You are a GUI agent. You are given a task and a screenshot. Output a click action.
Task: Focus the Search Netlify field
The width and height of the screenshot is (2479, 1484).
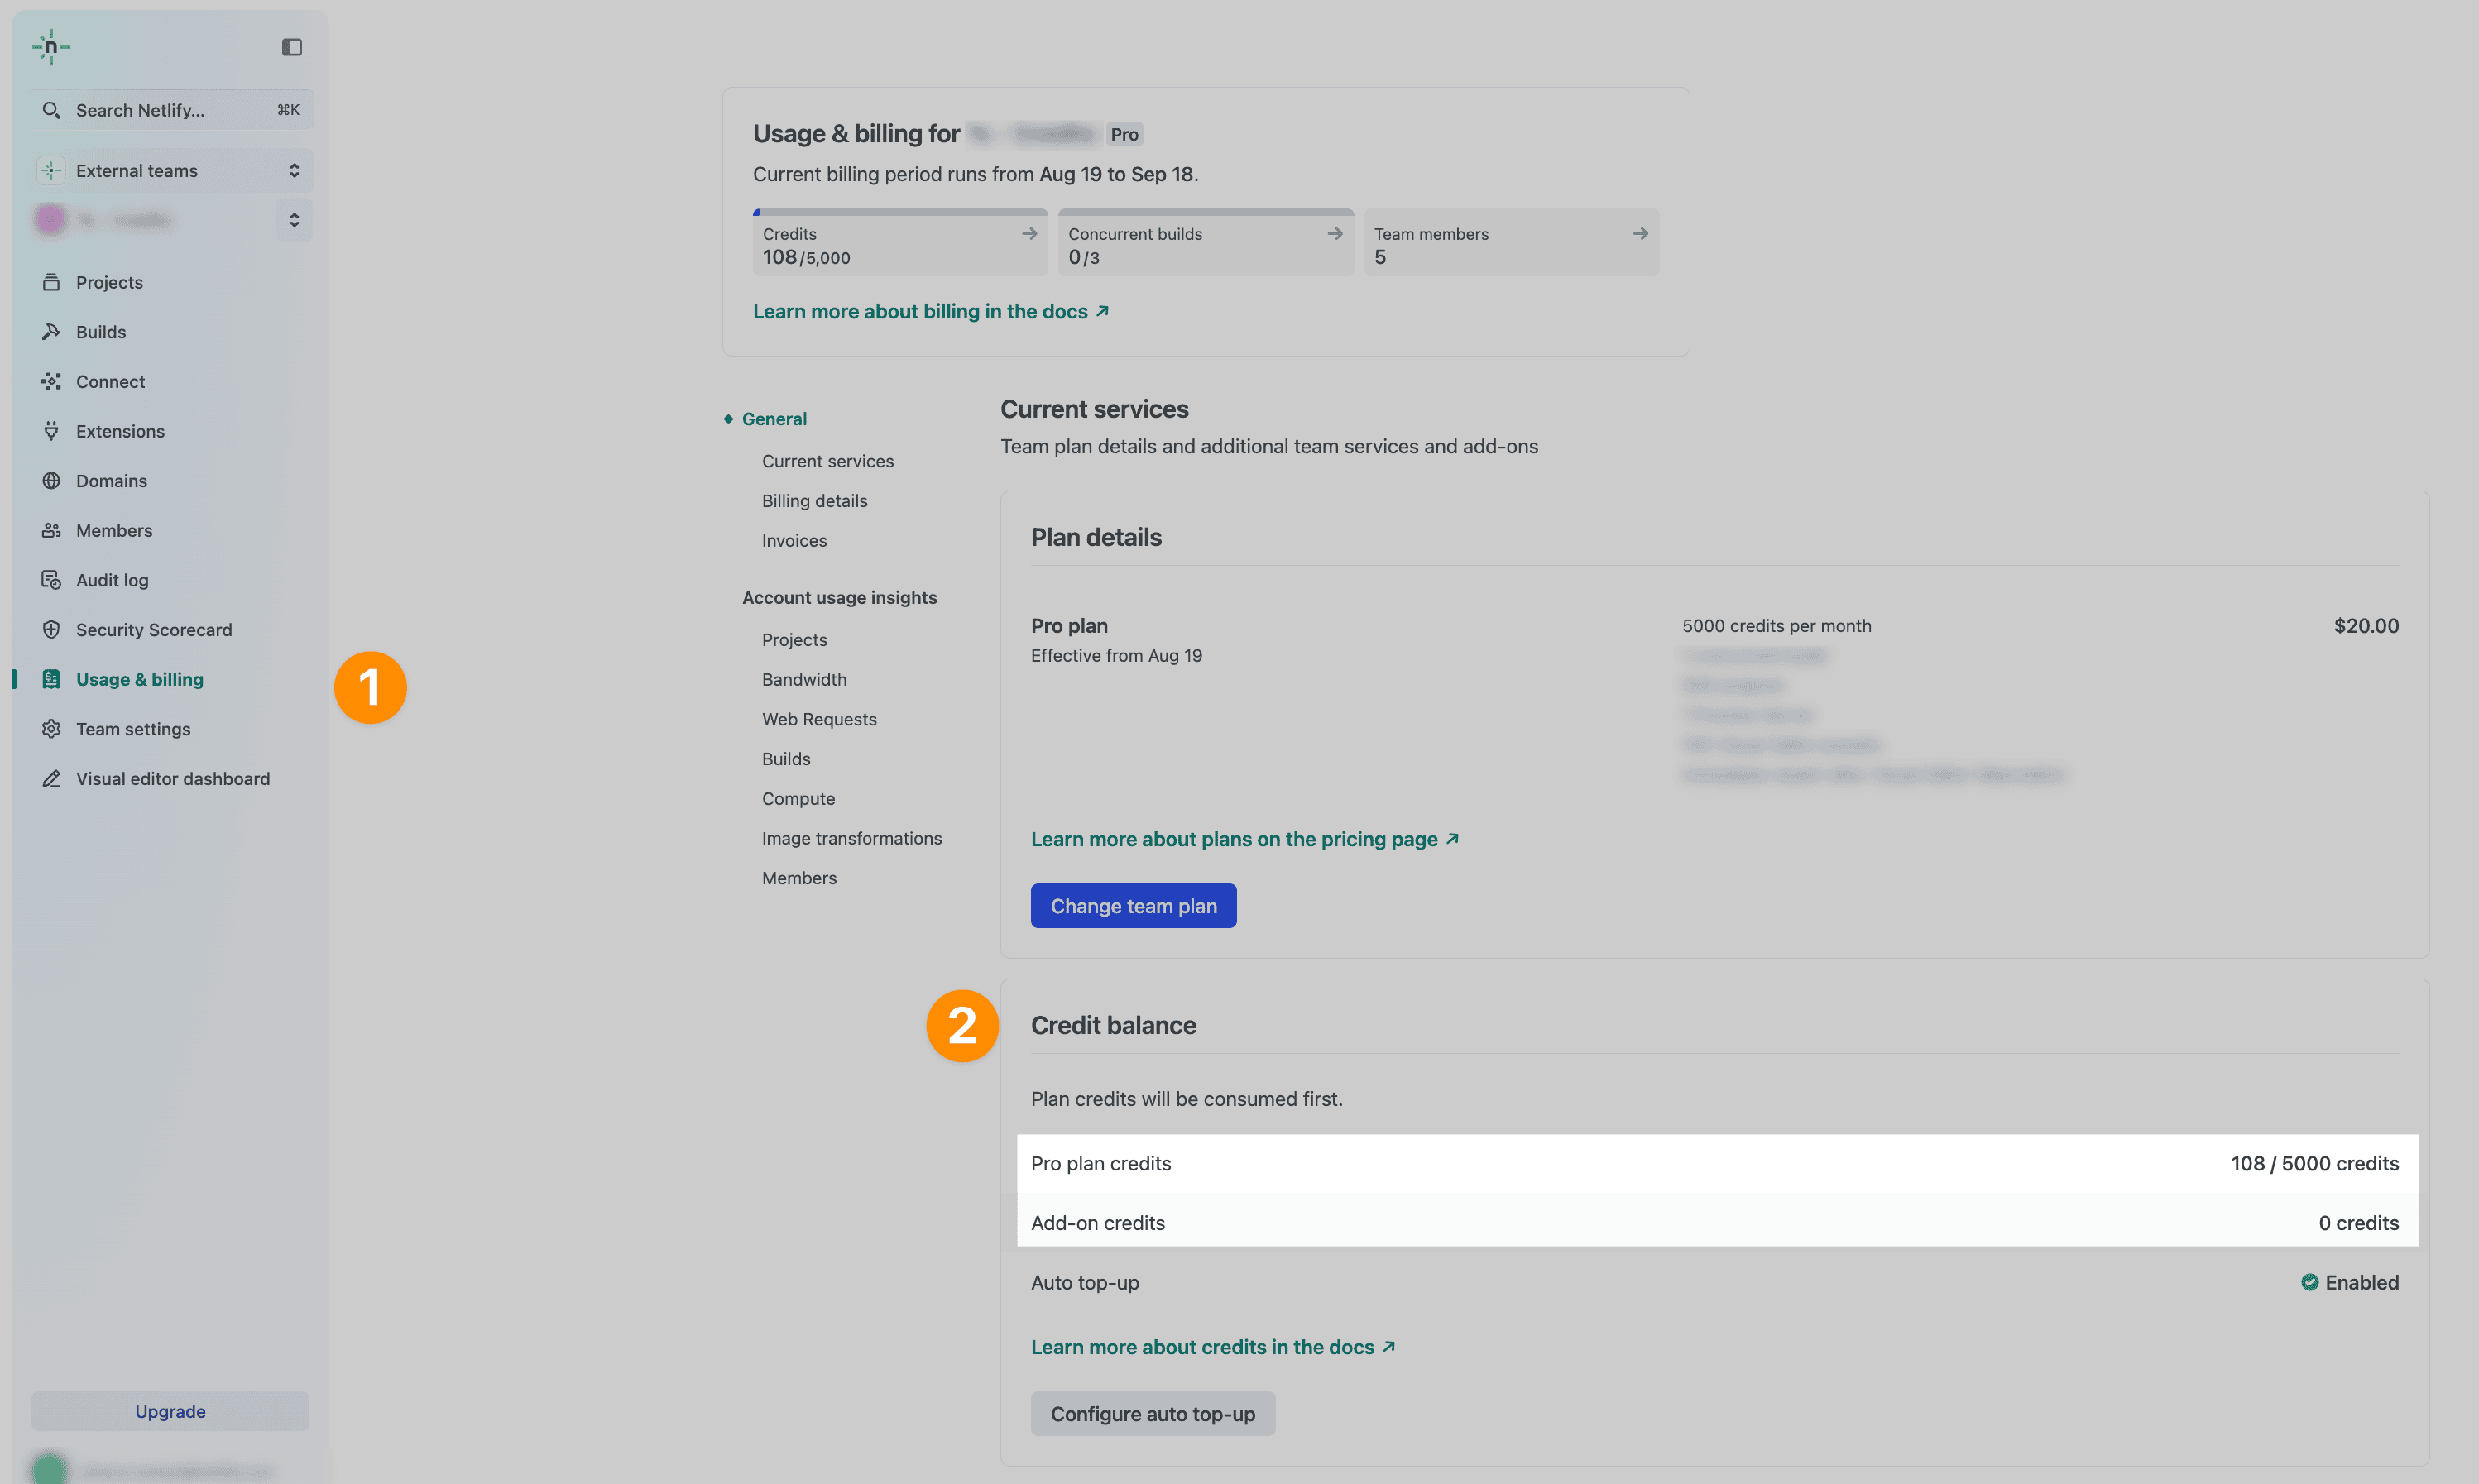point(170,110)
